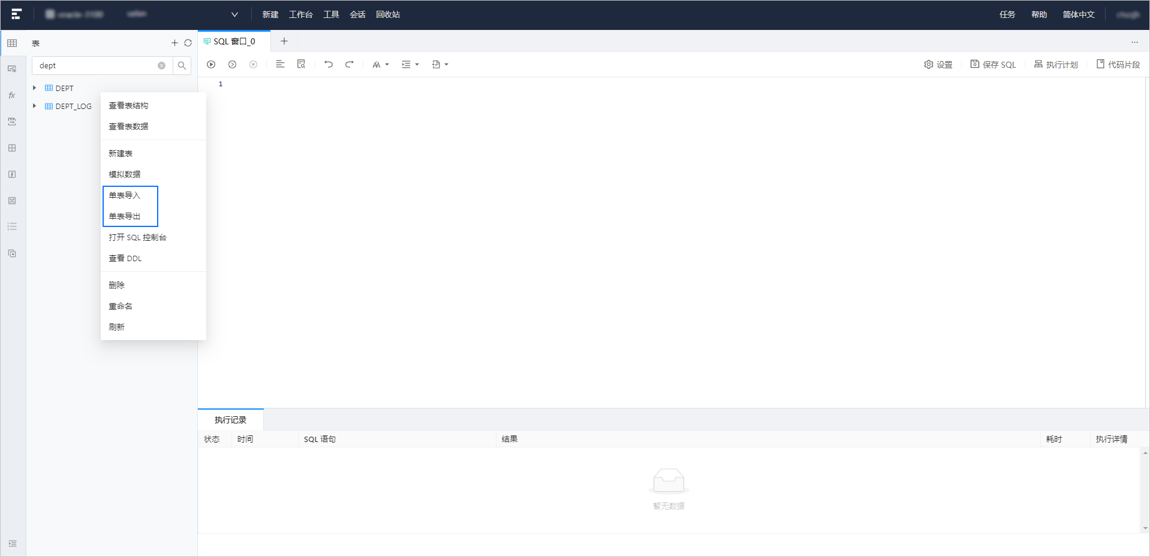The width and height of the screenshot is (1150, 557).
Task: Expand the DEPT table node
Action: [x=35, y=88]
